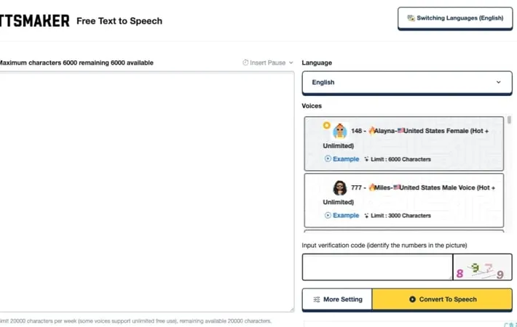
Task: Select the Alayna voice radio indicator
Action: pos(327,125)
